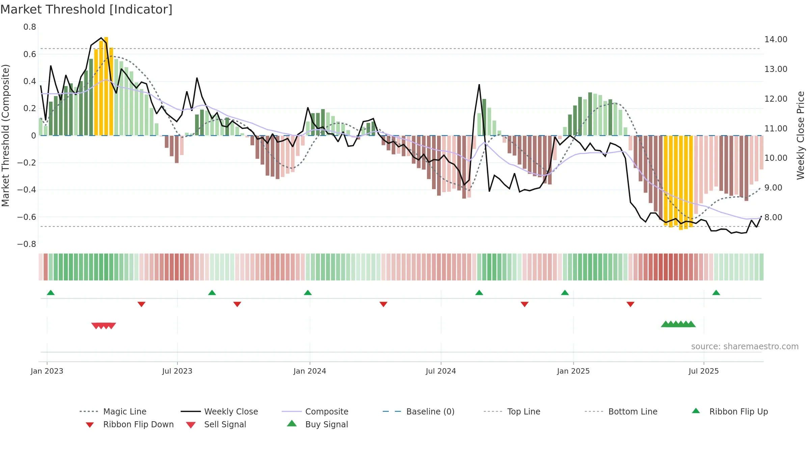Click the ribbon flip up marker after Jul 2023
The image size is (810, 456).
tap(212, 293)
